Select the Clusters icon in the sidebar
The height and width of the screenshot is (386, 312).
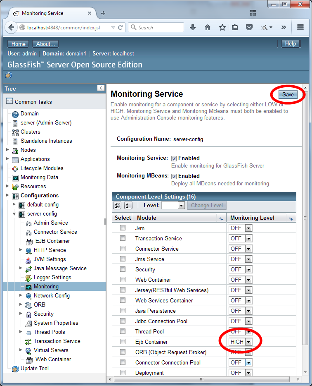(16, 132)
